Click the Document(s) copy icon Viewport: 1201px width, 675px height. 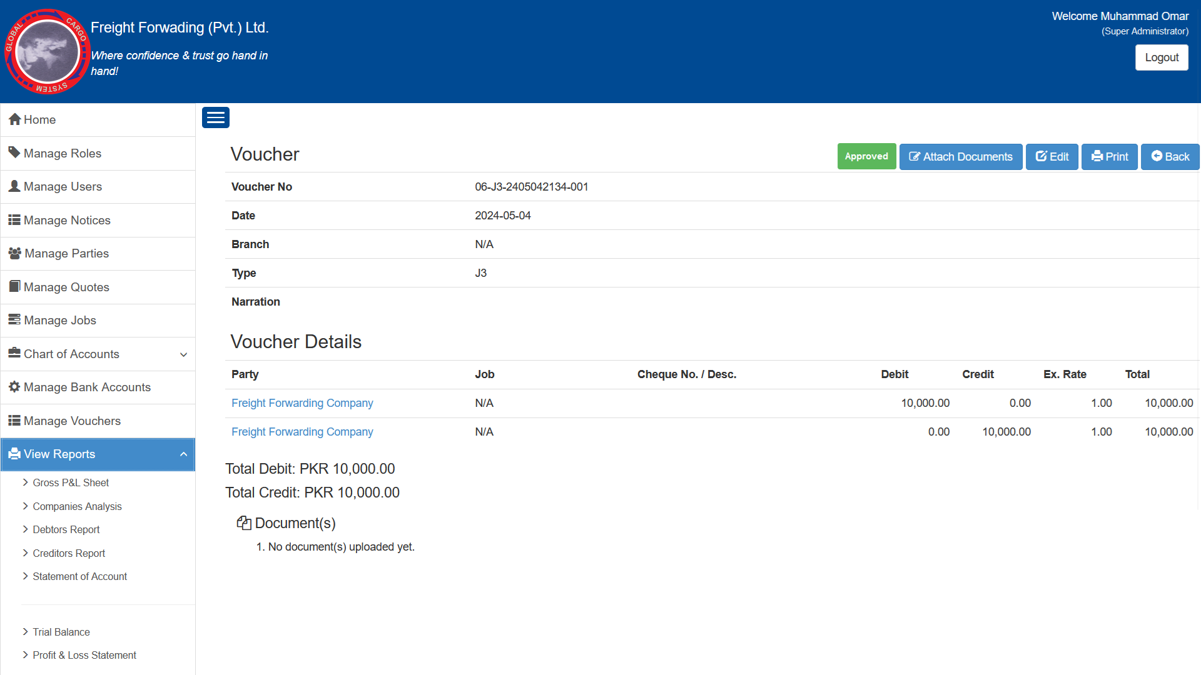point(244,523)
